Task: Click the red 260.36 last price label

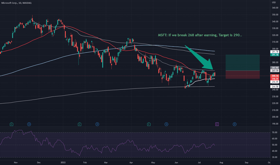Action: pos(275,76)
